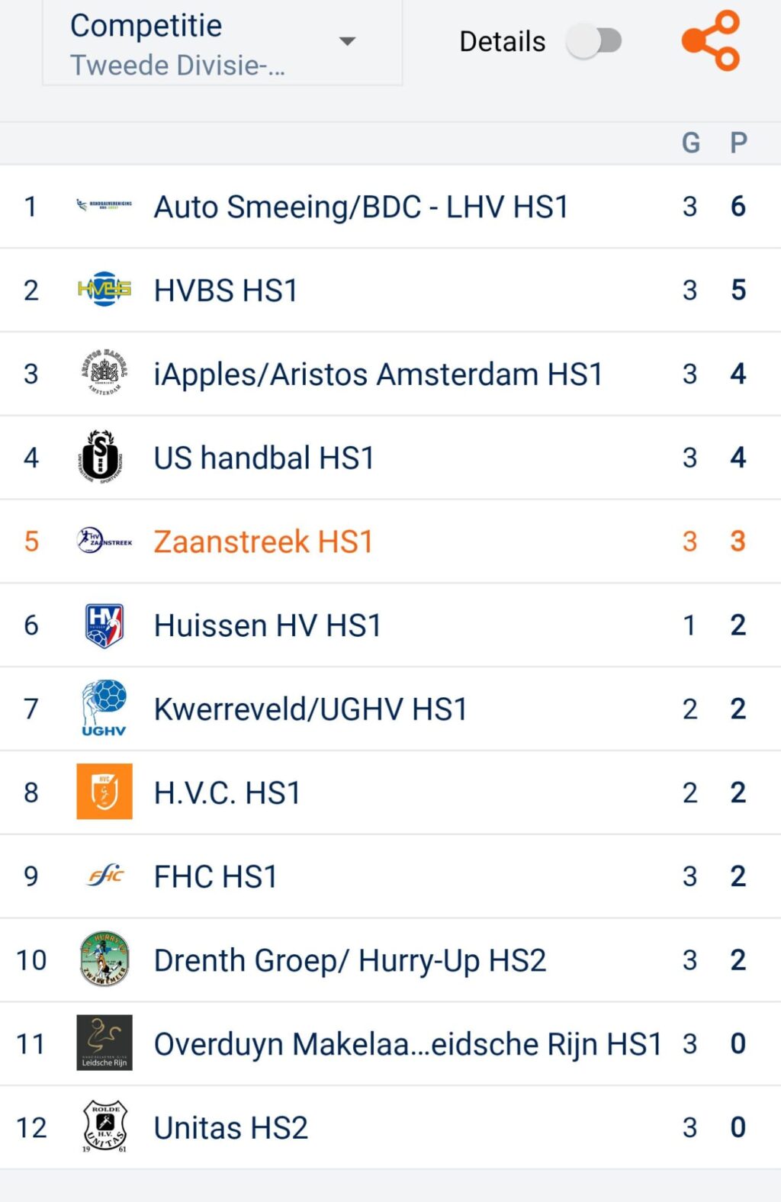Screen dimensions: 781x1202
Task: Click the US handbal shield logo
Action: coord(101,457)
